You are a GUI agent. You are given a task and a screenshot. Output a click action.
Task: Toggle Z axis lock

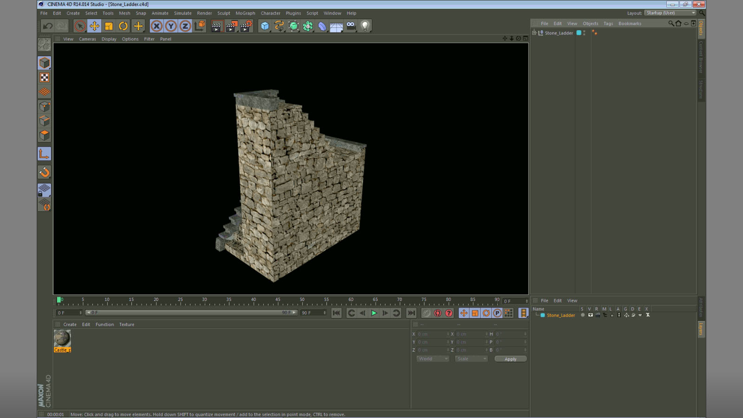pyautogui.click(x=185, y=26)
